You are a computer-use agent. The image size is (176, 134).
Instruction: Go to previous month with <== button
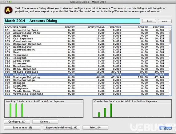point(149,21)
